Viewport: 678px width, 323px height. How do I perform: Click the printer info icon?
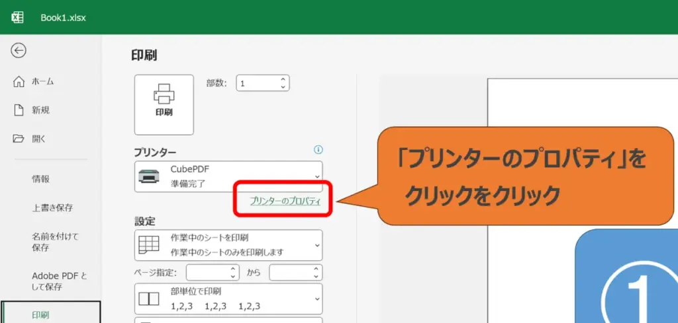point(318,150)
